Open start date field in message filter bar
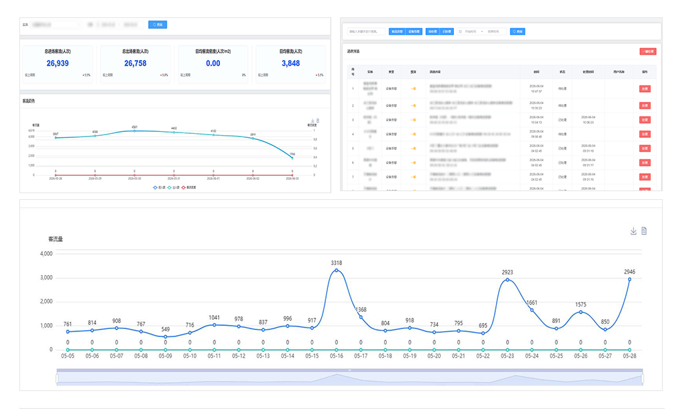The width and height of the screenshot is (682, 409). tap(470, 31)
